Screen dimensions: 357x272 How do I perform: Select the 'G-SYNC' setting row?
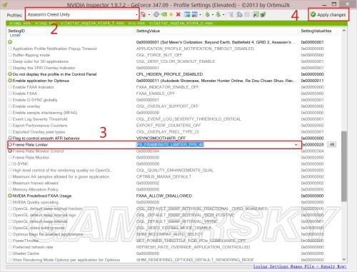174,163
